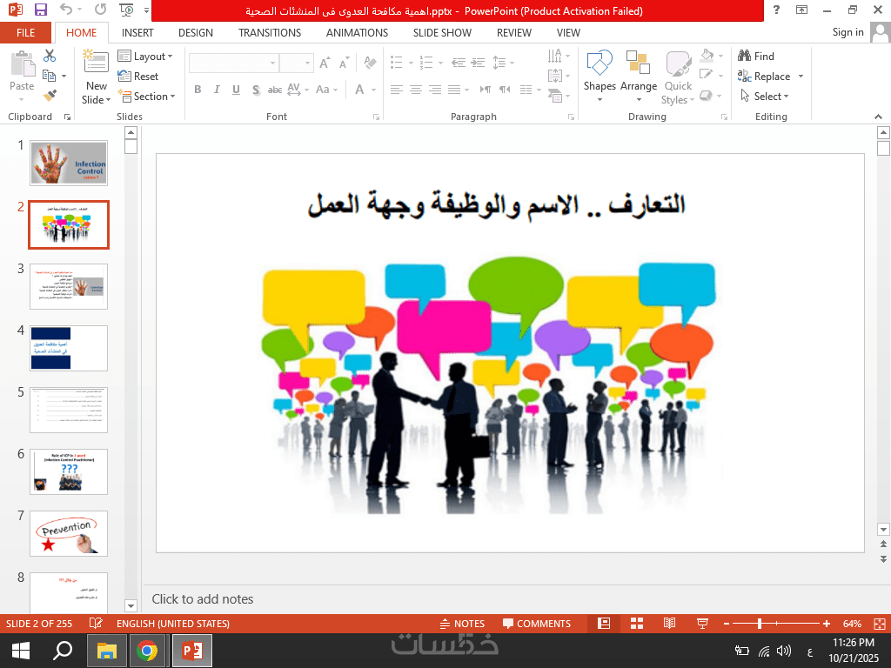Image resolution: width=891 pixels, height=668 pixels.
Task: Cut selection with the scissors icon
Action: coord(50,56)
